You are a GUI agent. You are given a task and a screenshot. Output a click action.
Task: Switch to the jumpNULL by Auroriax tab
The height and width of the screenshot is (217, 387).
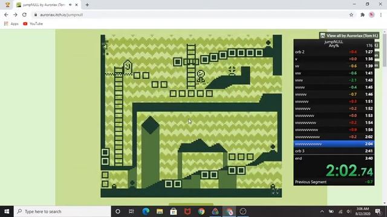44,5
